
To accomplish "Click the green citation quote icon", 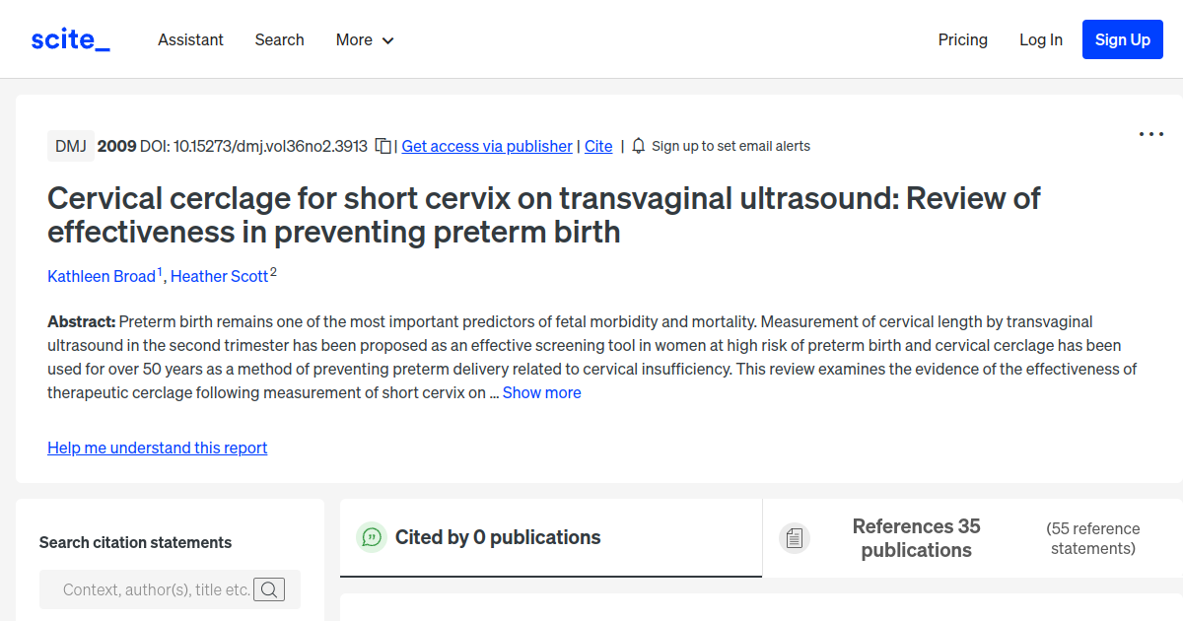I will (x=371, y=537).
